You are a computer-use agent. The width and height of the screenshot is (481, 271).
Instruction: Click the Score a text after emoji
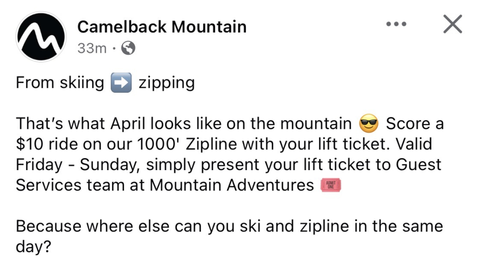click(x=415, y=124)
